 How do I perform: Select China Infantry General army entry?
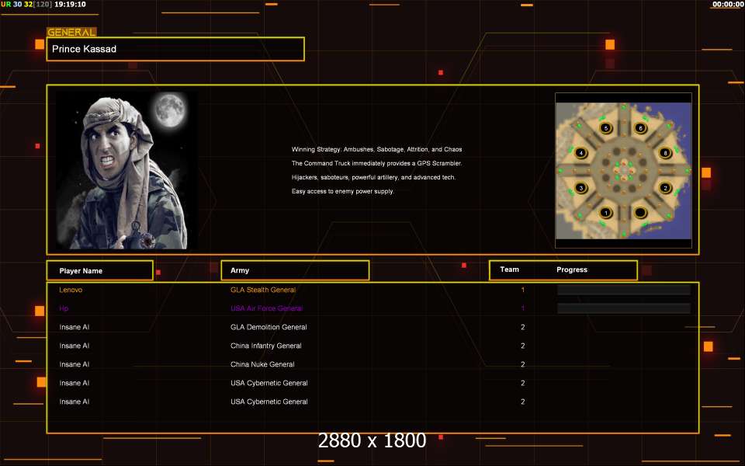pyautogui.click(x=265, y=346)
